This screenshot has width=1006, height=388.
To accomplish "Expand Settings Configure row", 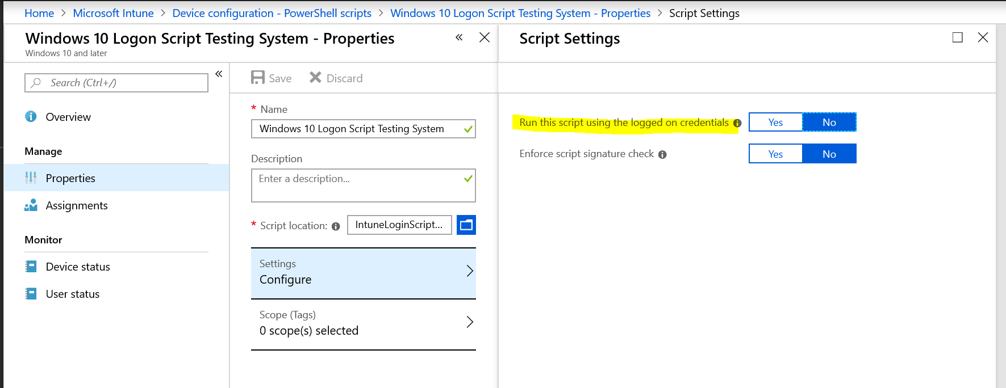I will point(364,273).
